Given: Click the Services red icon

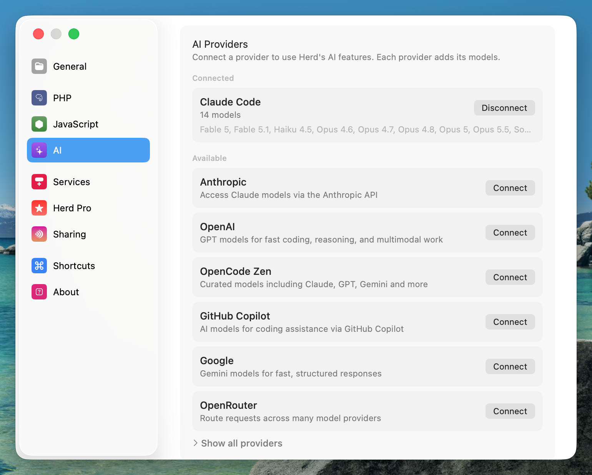Looking at the screenshot, I should (x=39, y=182).
